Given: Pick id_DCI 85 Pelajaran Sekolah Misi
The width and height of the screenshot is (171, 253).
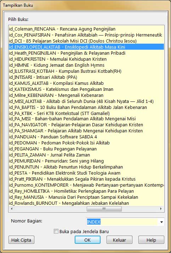Looking at the screenshot, I should [86, 41].
